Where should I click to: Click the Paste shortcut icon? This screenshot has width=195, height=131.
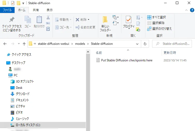click(48, 29)
